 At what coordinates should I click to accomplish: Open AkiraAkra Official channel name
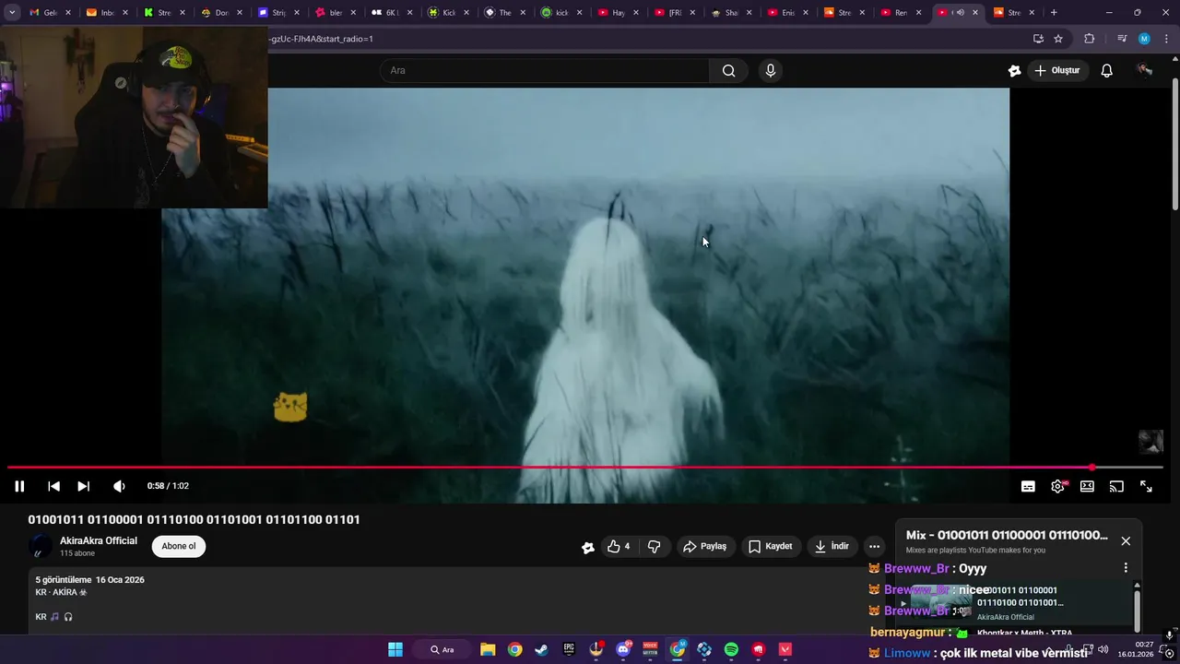[x=99, y=540]
